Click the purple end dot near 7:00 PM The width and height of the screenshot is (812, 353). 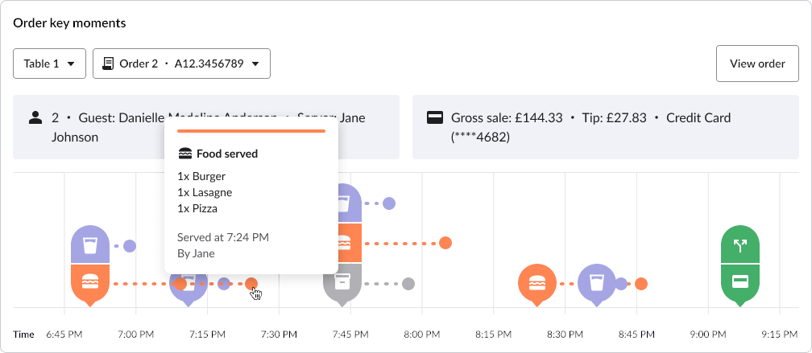(x=129, y=245)
